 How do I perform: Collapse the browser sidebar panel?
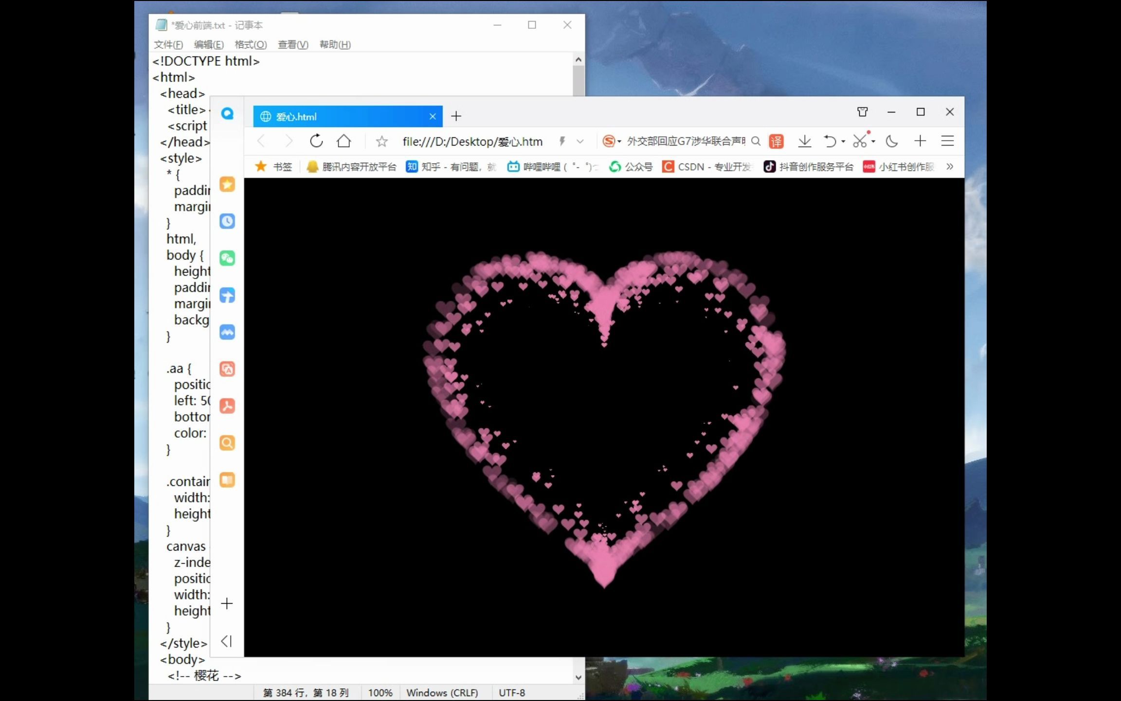coord(226,641)
